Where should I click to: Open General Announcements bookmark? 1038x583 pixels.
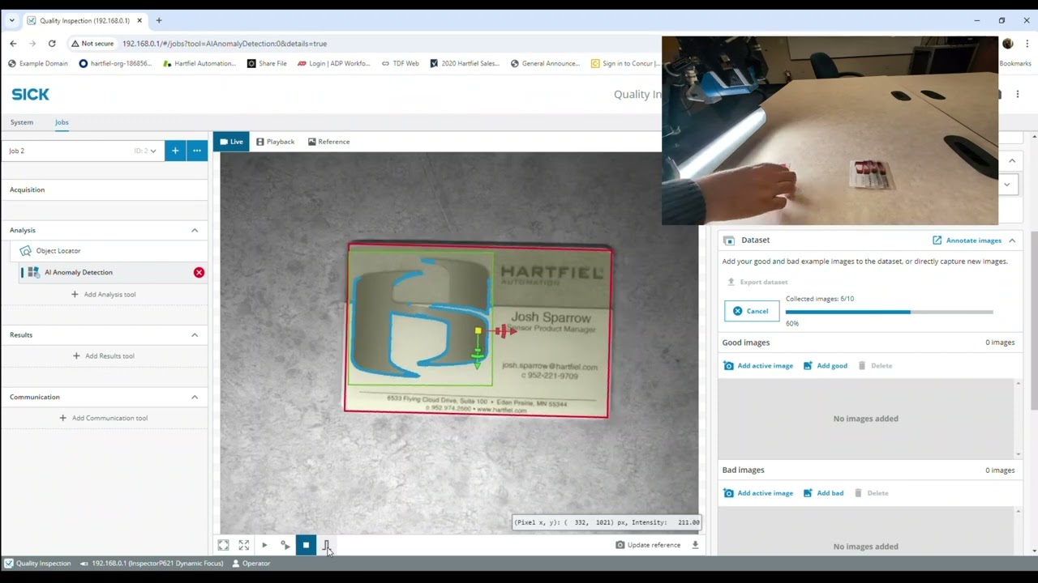click(x=545, y=63)
